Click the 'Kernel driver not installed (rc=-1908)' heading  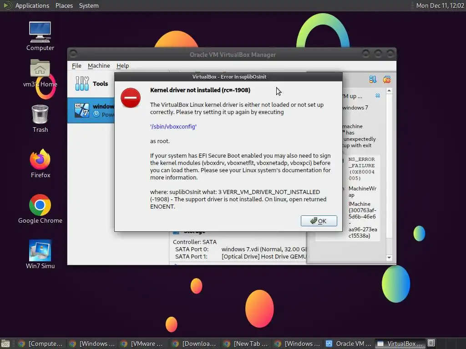click(200, 90)
